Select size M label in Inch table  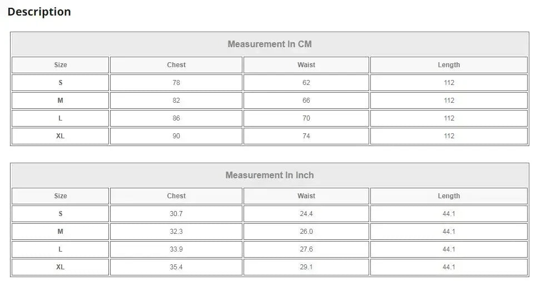click(x=61, y=232)
